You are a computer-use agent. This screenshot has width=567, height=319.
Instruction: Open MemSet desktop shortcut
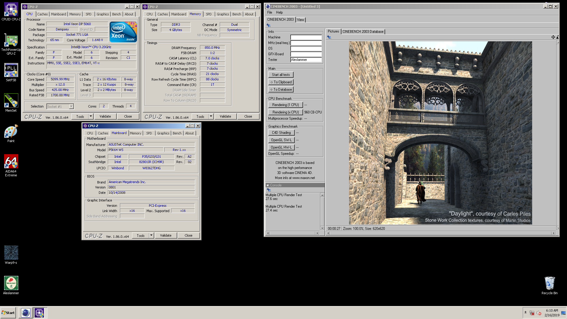(x=11, y=103)
